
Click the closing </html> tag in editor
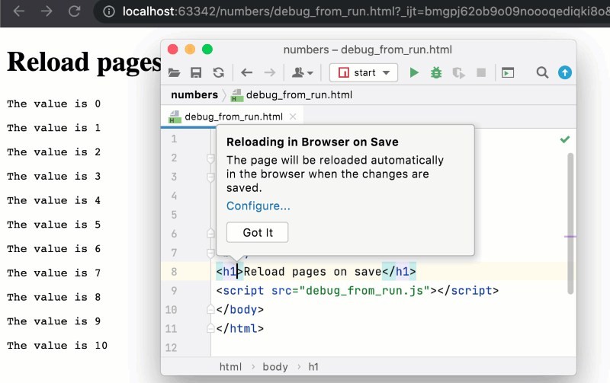coord(240,329)
